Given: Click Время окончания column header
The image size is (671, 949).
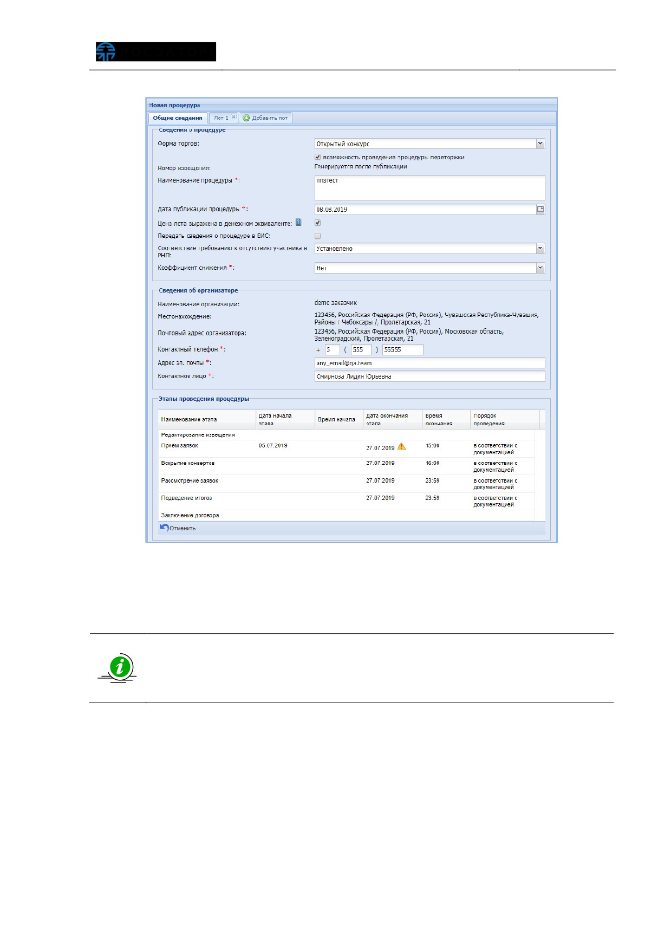Looking at the screenshot, I should coord(446,419).
